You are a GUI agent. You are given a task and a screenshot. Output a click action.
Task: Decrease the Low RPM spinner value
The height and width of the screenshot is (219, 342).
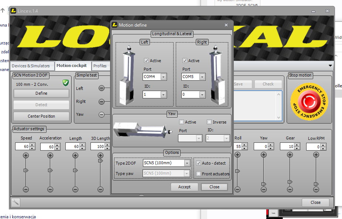click(323, 148)
